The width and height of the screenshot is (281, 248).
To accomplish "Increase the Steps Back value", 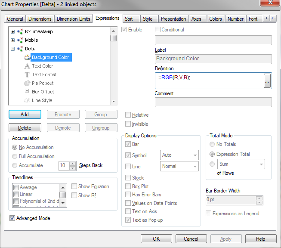I will [72, 164].
